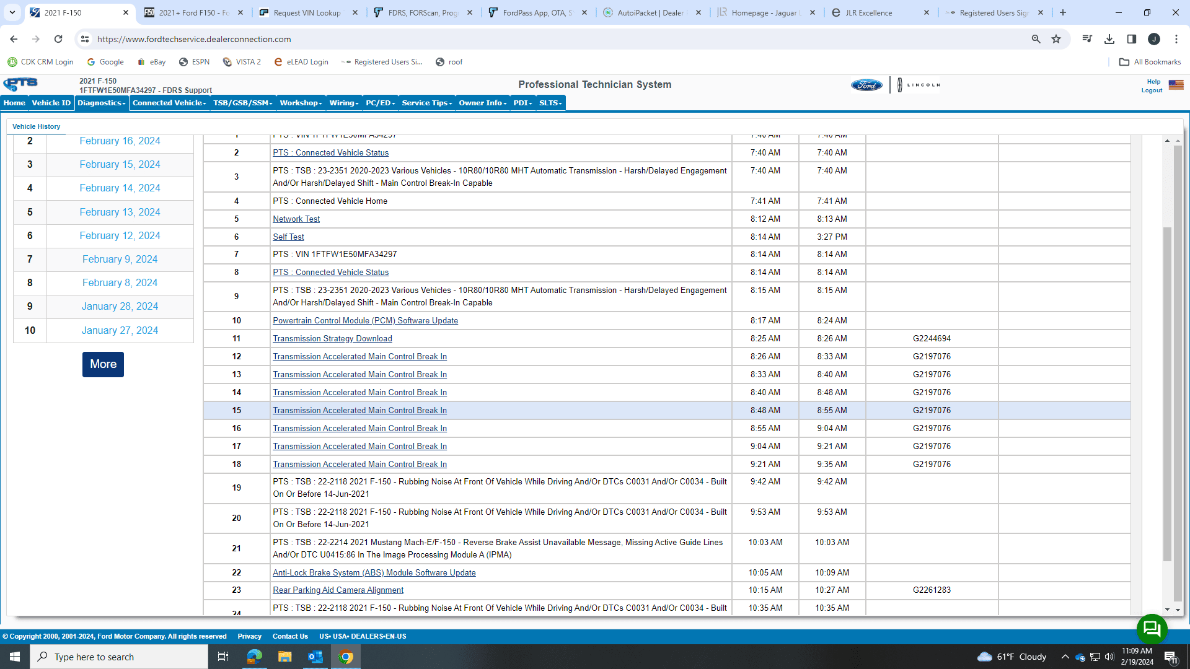
Task: Expand the TSB/GSB/SSM menu
Action: [242, 103]
